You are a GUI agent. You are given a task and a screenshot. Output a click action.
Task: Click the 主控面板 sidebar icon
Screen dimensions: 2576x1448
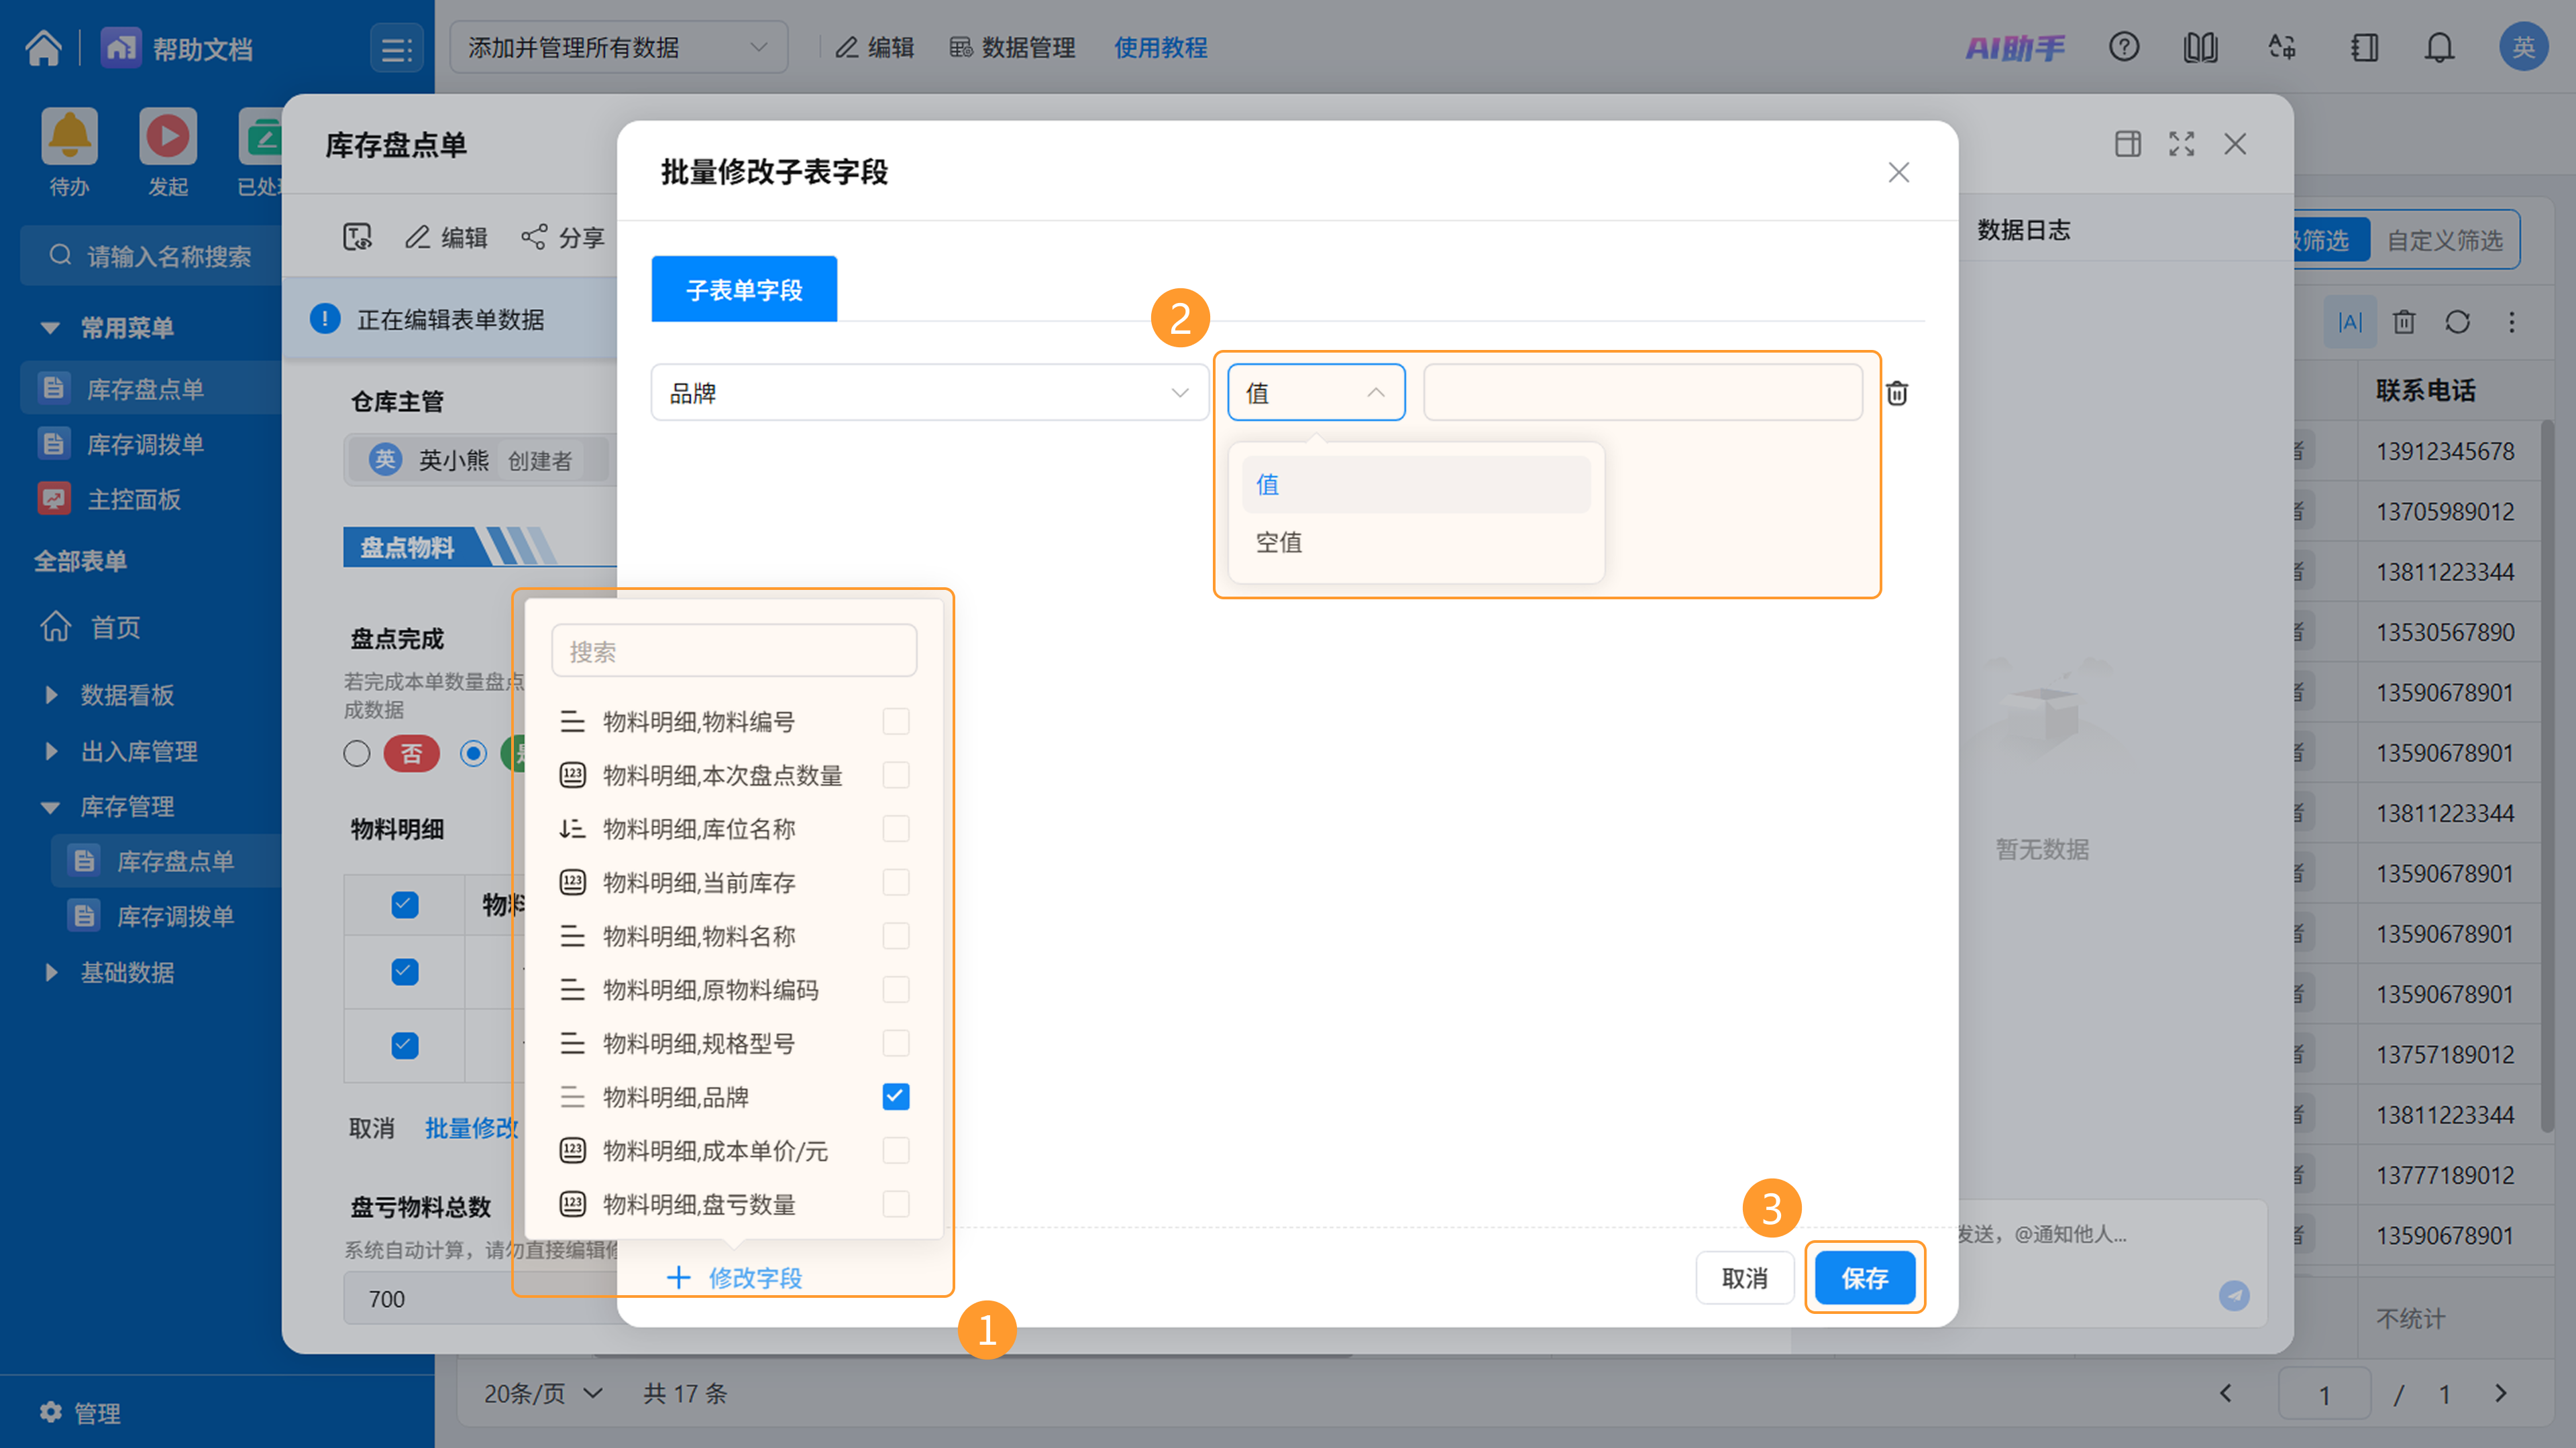pyautogui.click(x=54, y=497)
